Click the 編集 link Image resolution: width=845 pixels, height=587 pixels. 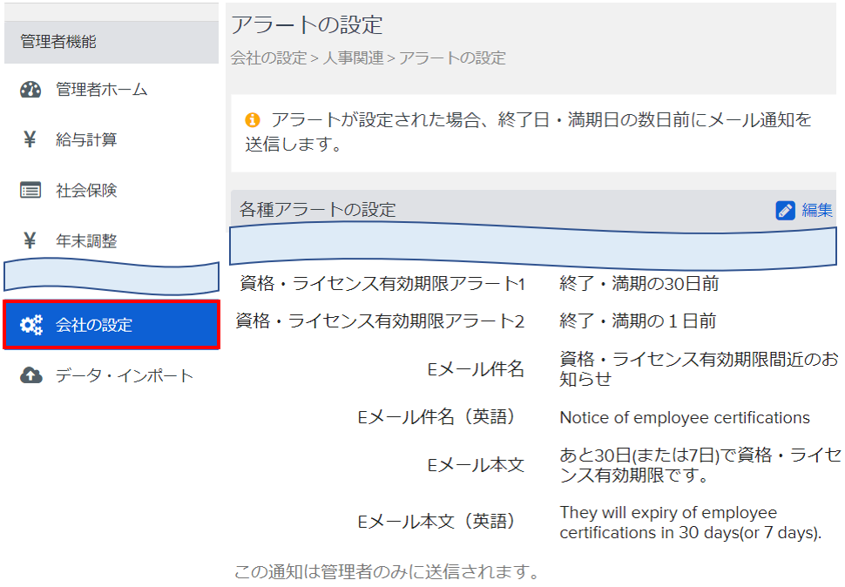(x=817, y=210)
